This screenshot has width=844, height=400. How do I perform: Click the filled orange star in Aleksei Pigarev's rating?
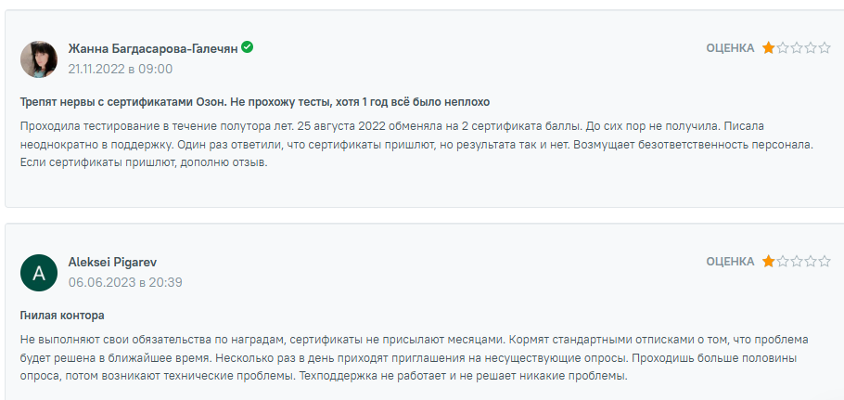click(x=768, y=262)
